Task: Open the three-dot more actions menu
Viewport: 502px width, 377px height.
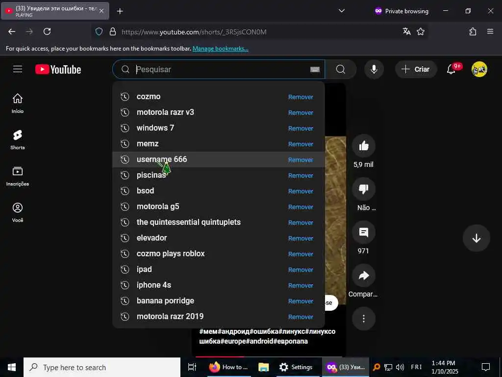Action: [x=363, y=319]
